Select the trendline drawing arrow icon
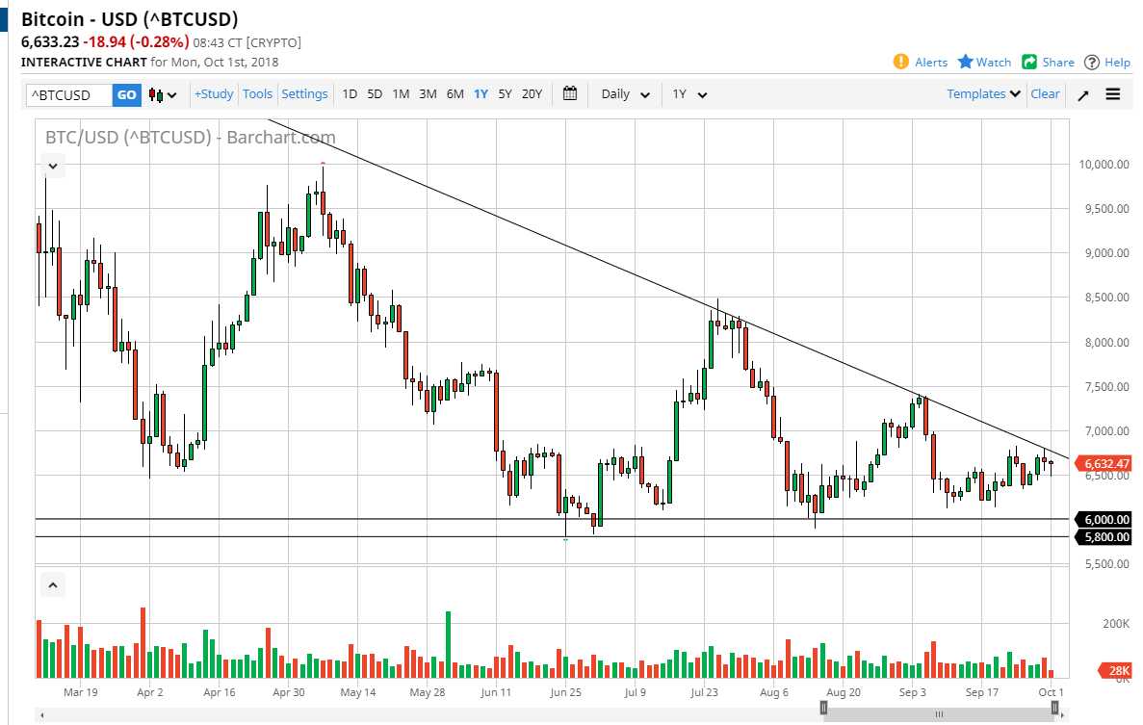The height and width of the screenshot is (725, 1143). (1083, 93)
